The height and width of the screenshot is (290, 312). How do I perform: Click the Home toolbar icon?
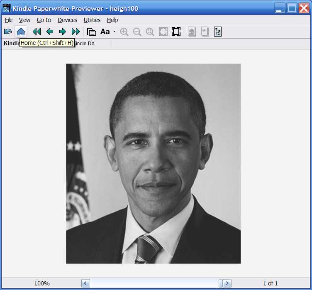pyautogui.click(x=21, y=32)
